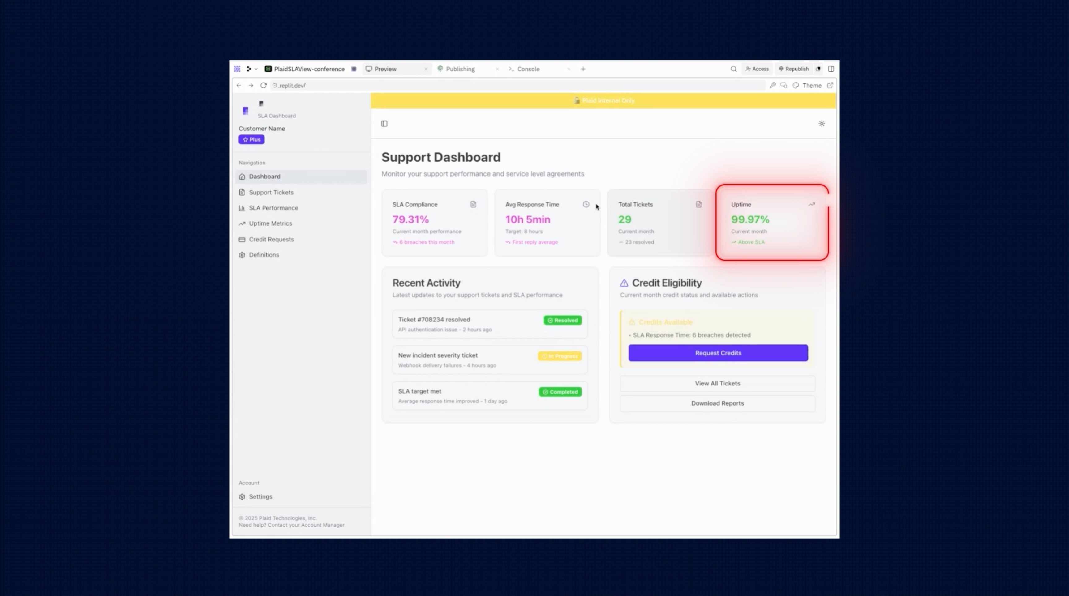1069x596 pixels.
Task: Open the Settings page under Account
Action: click(x=260, y=496)
